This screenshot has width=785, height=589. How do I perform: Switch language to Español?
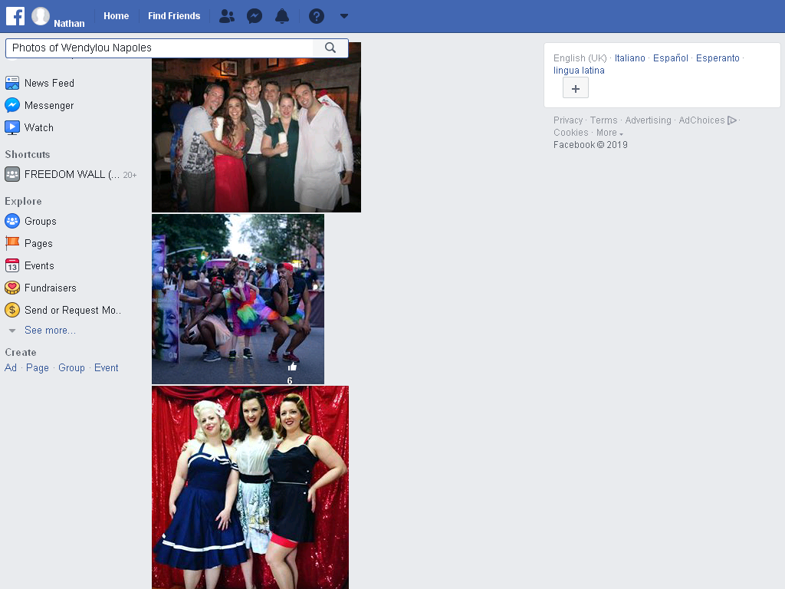click(x=670, y=58)
